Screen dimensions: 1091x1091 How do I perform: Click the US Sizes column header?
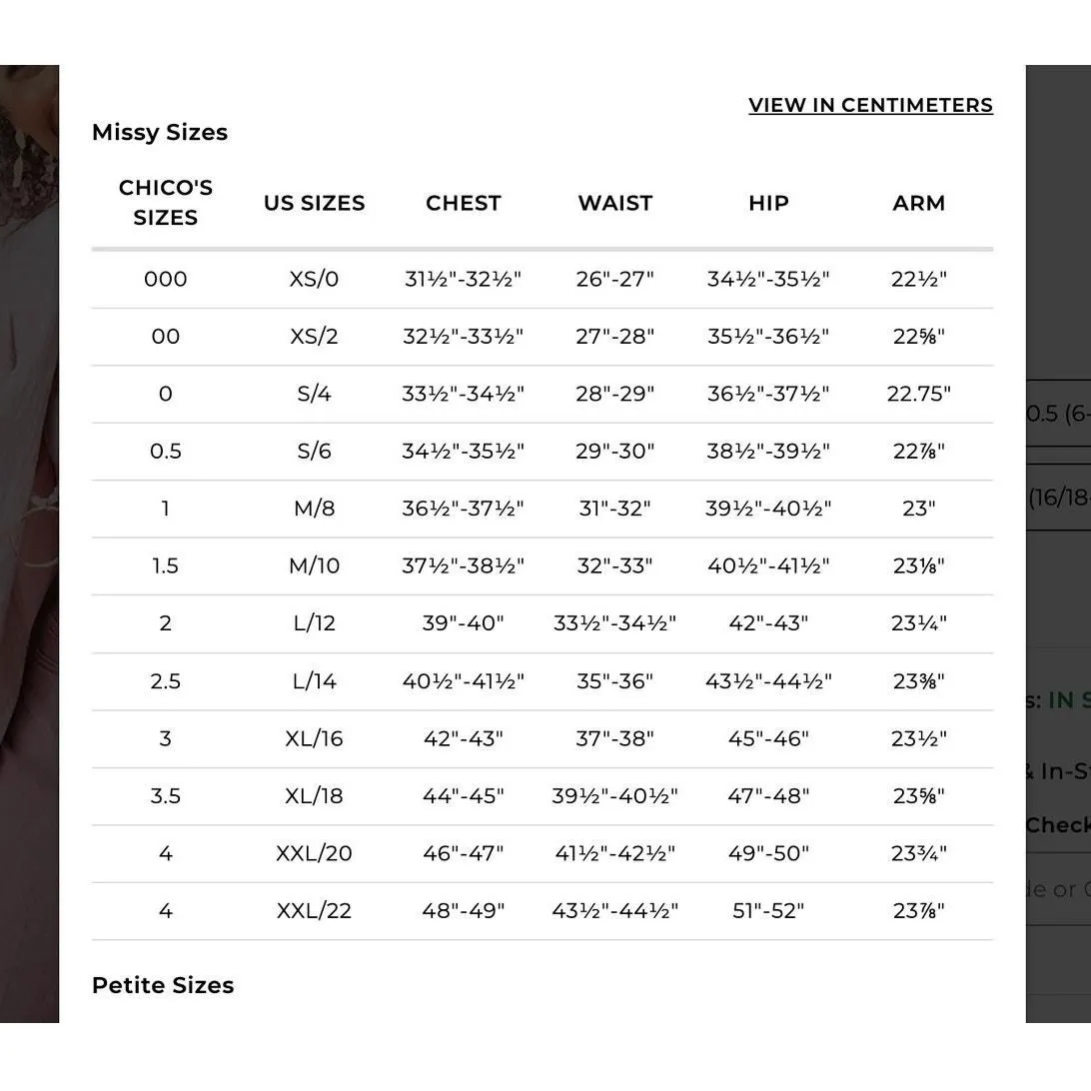[x=314, y=203]
